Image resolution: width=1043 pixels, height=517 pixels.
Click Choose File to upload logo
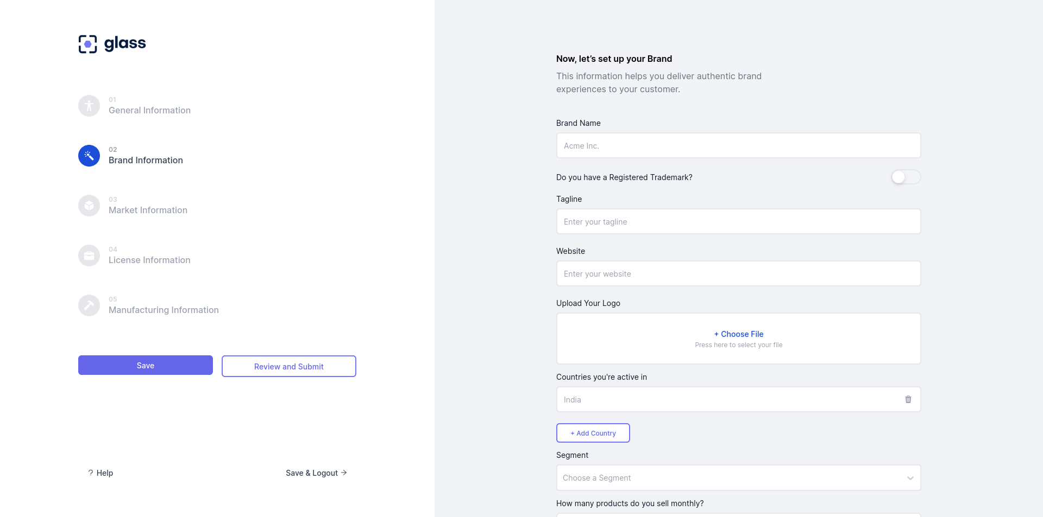(739, 334)
